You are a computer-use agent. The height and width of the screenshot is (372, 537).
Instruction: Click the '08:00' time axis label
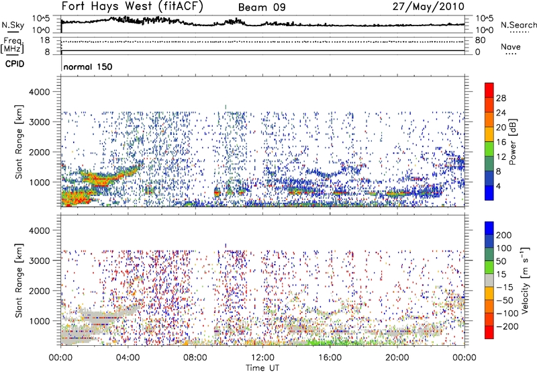(195, 358)
